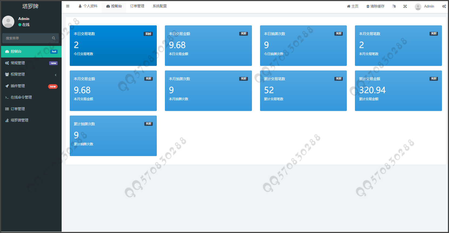Image resolution: width=449 pixels, height=233 pixels.
Task: Select the 订单管理 tab in the top bar
Action: 137,6
